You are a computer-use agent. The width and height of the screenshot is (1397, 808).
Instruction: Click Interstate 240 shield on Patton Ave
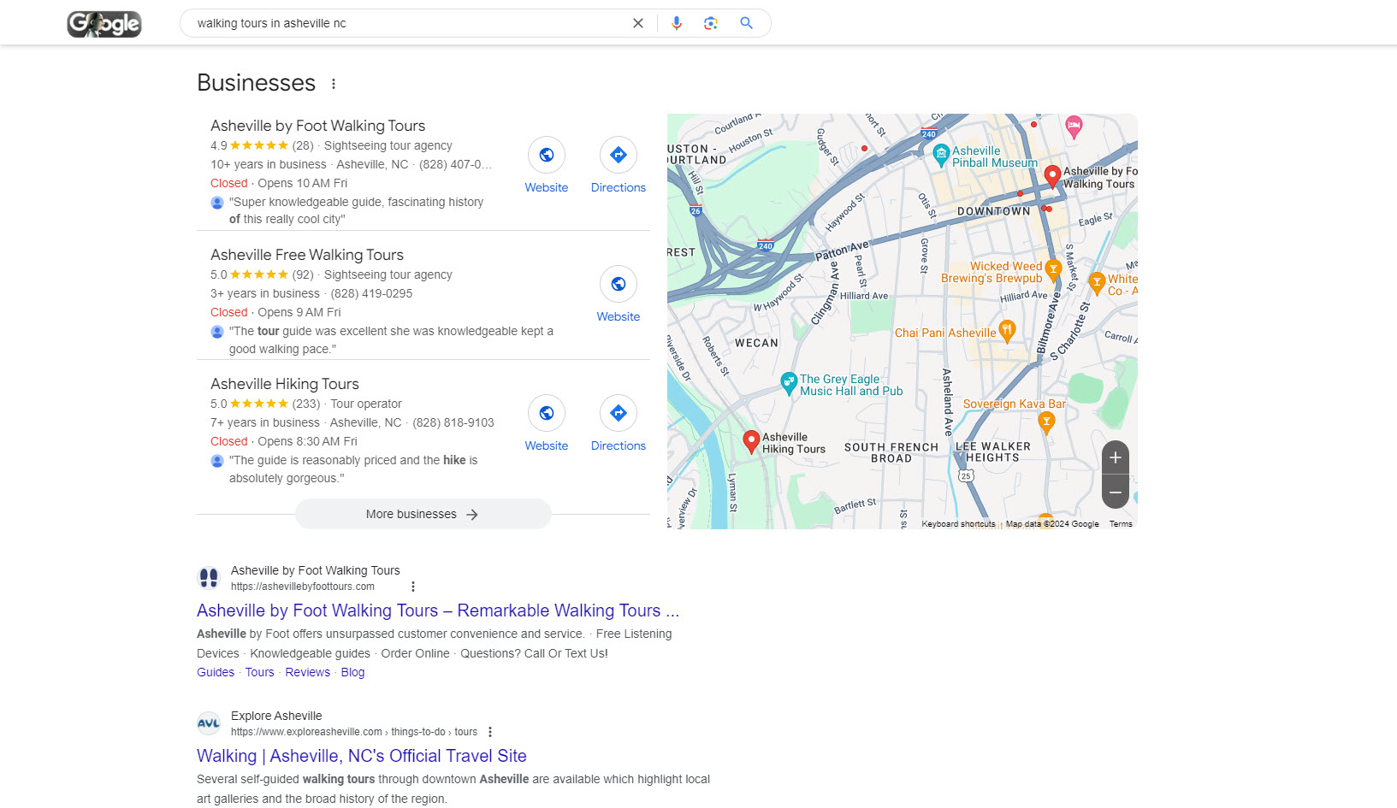click(x=765, y=245)
